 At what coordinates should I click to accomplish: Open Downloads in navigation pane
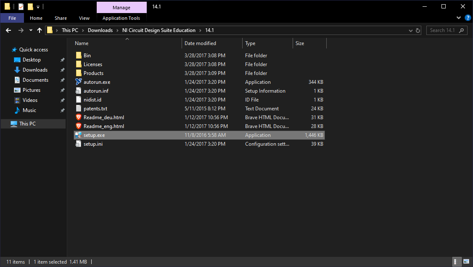click(35, 70)
